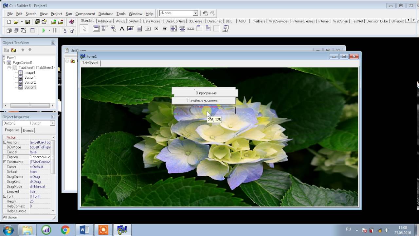419x236 pixels.
Task: Run the project with the green arrow
Action: 44,30
